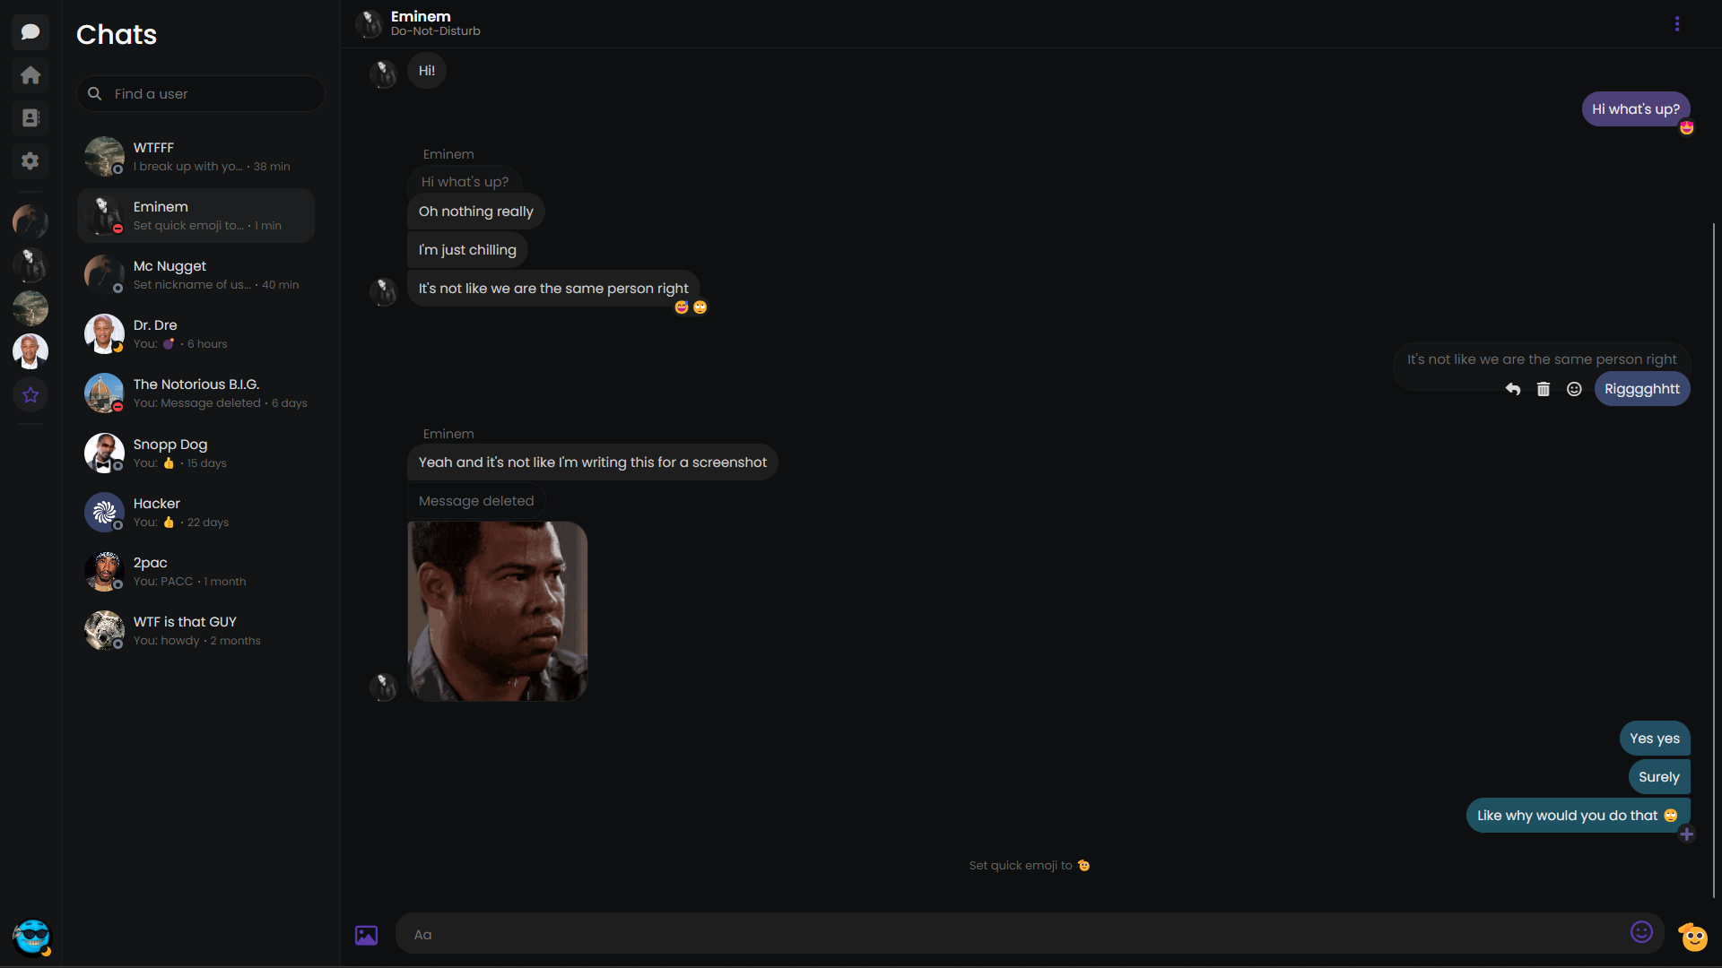Click the message input box

[x=1013, y=935]
